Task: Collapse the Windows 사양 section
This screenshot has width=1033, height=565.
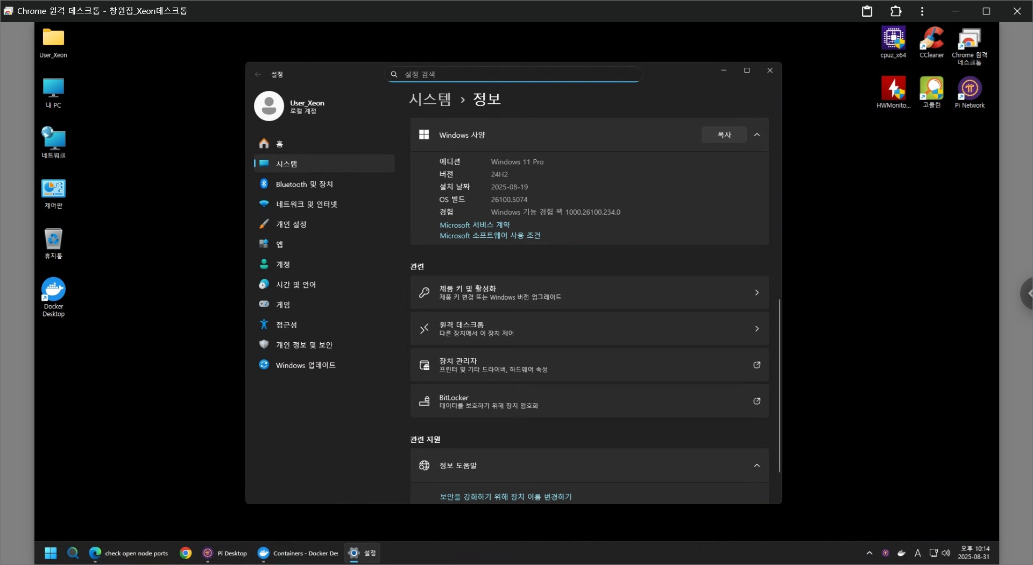Action: click(757, 135)
